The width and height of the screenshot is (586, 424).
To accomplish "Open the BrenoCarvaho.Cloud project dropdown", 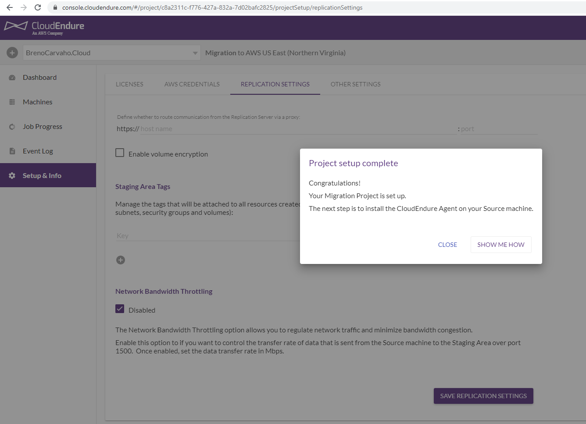I will [x=111, y=53].
